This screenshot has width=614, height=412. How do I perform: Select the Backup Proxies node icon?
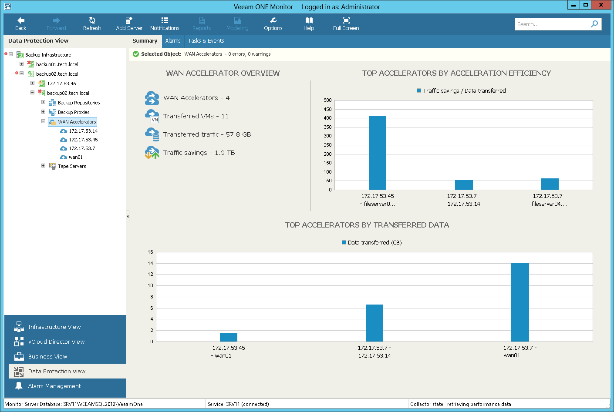52,112
